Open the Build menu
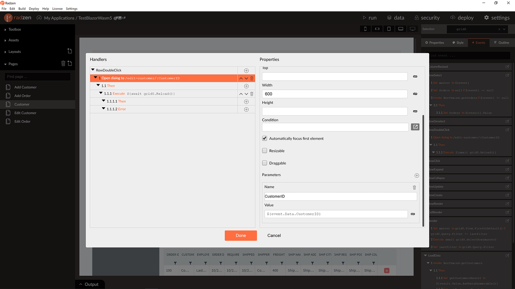The image size is (515, 289). 22,9
